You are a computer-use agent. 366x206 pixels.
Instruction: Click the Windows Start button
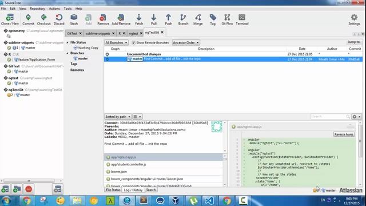tap(6, 200)
